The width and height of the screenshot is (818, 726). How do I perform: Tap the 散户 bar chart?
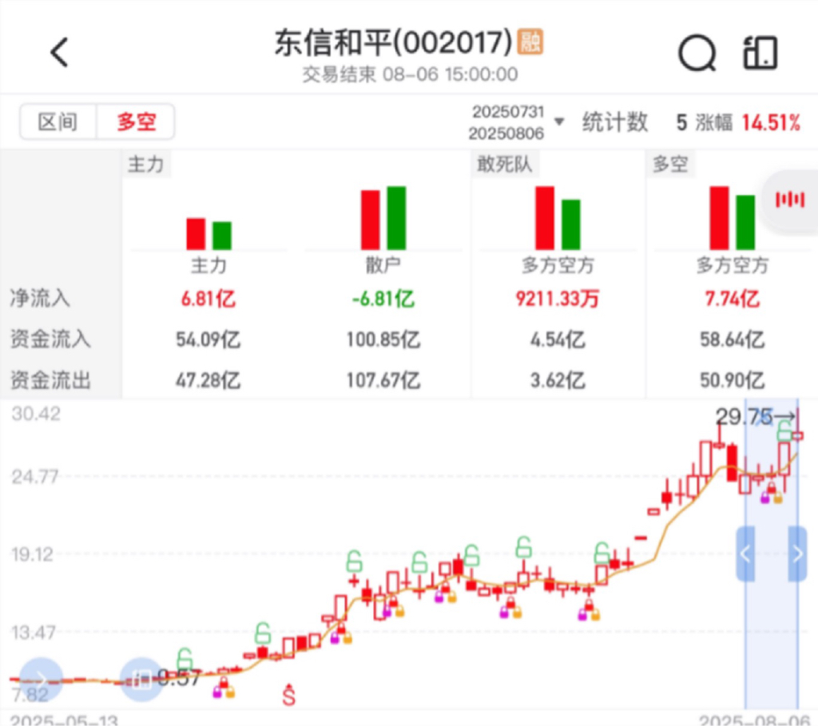pos(383,218)
